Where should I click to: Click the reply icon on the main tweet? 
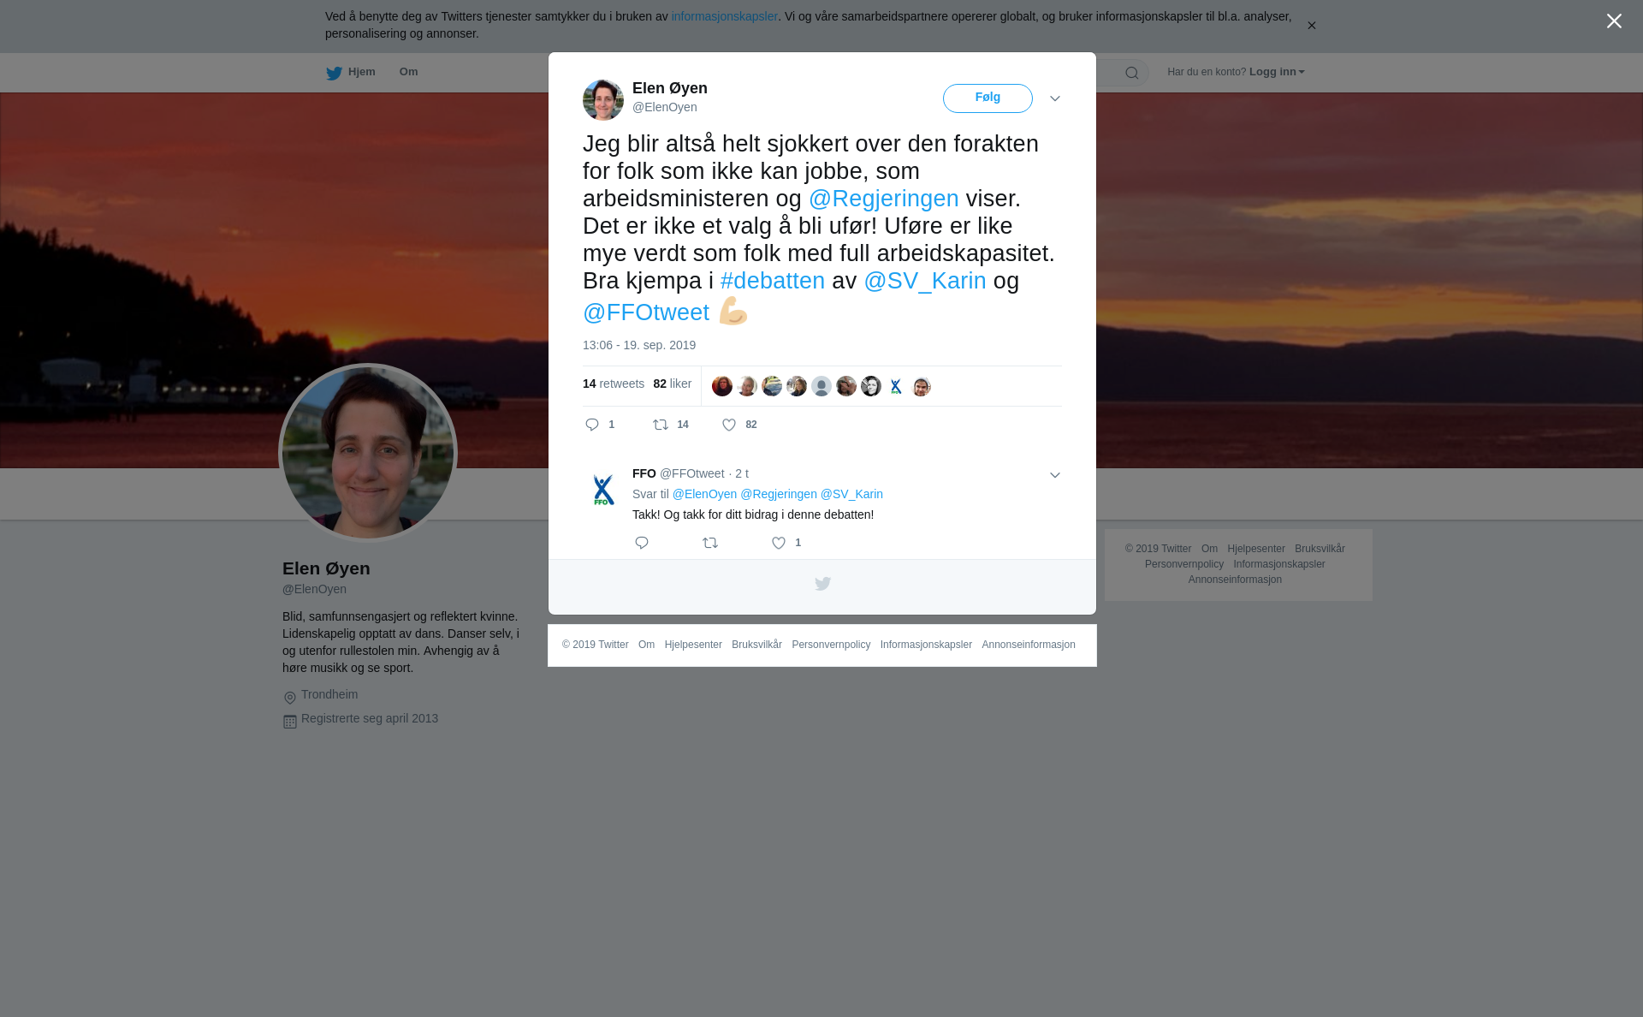tap(592, 425)
